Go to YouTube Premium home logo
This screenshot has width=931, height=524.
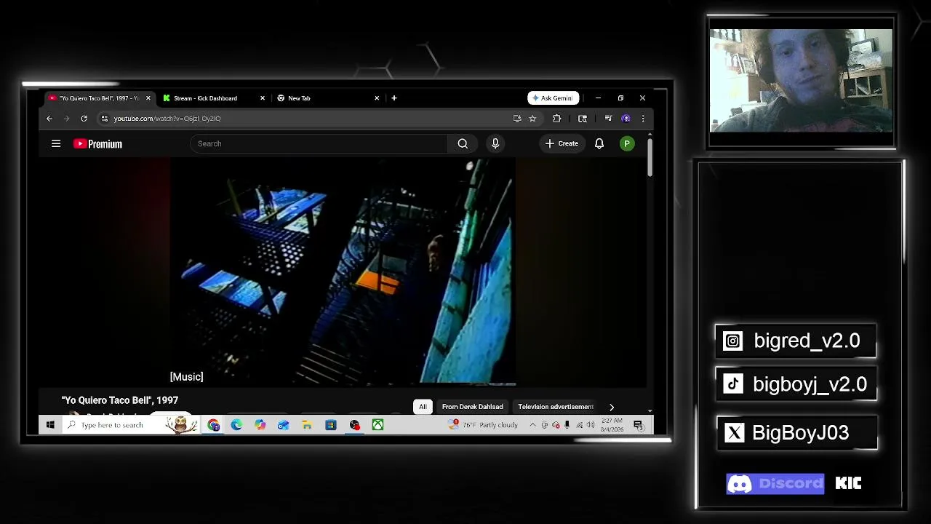point(97,143)
